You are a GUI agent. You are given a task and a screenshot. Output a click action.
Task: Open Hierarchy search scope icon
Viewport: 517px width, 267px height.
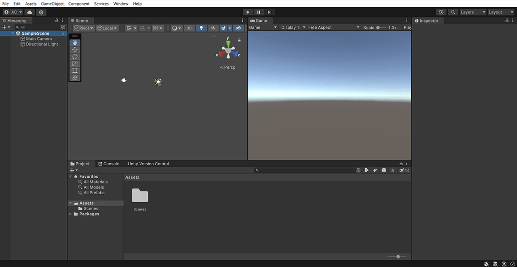63,27
